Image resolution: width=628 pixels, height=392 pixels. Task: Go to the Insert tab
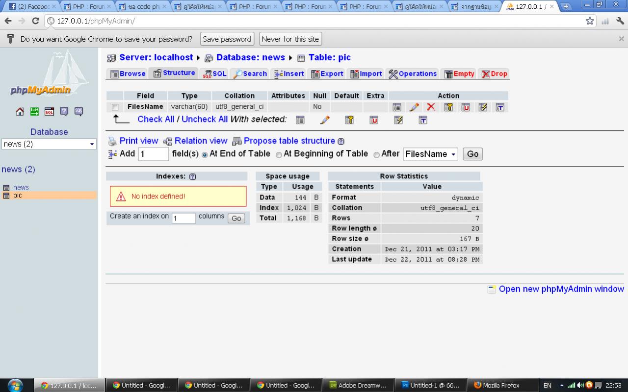pyautogui.click(x=288, y=73)
